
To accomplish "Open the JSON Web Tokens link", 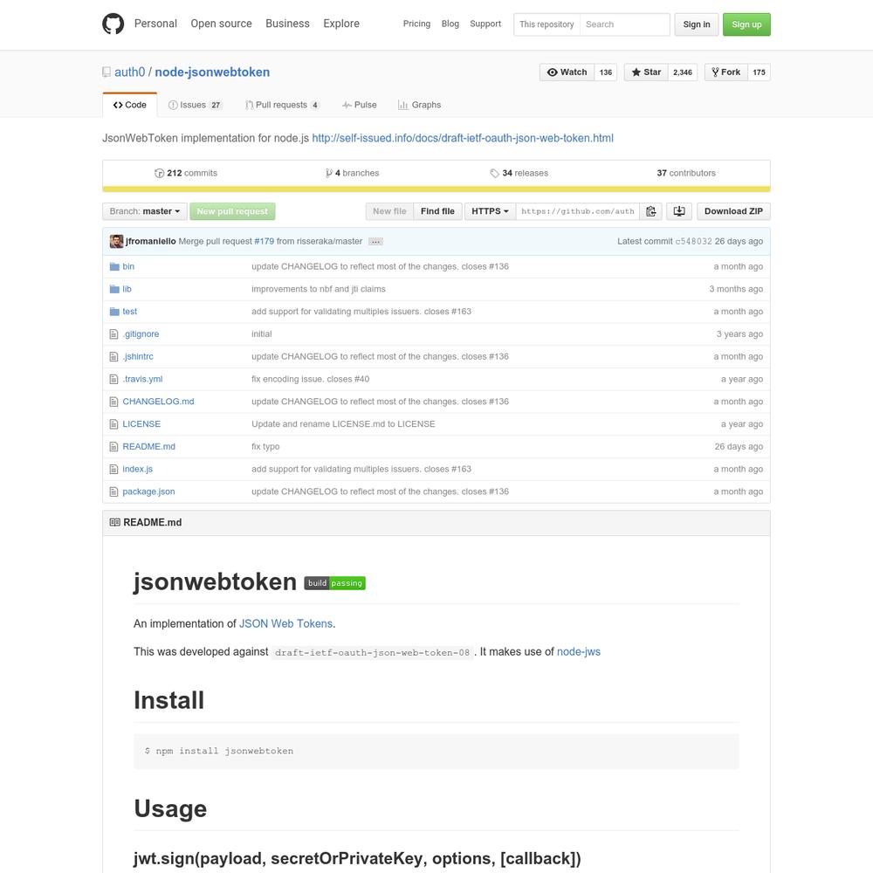I will tap(285, 623).
